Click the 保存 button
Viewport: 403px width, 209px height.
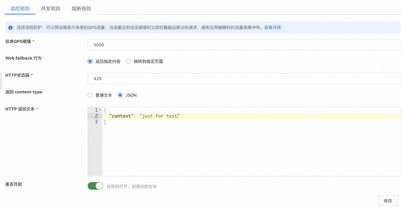(388, 201)
